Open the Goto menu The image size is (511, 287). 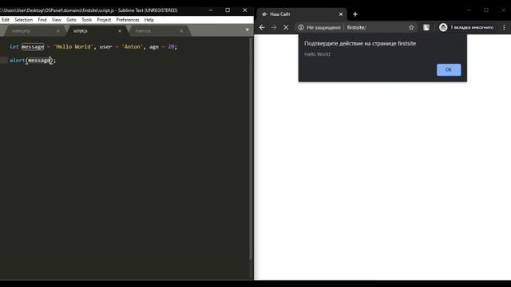[71, 20]
